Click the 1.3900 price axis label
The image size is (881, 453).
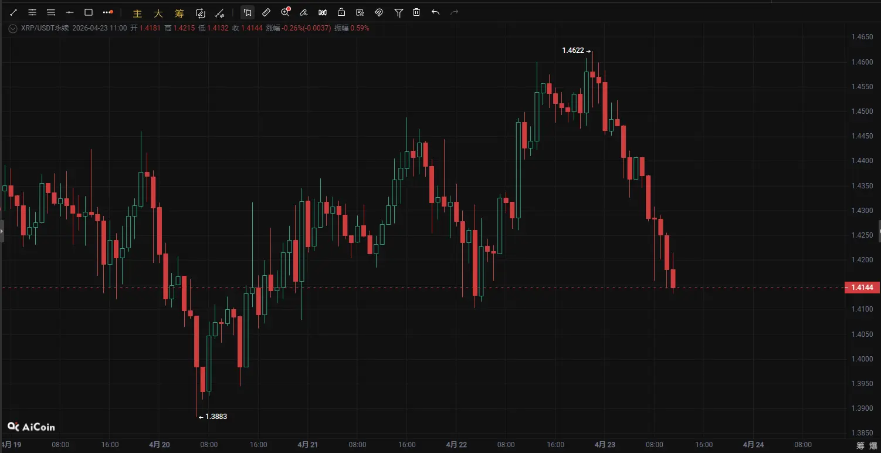pyautogui.click(x=862, y=408)
